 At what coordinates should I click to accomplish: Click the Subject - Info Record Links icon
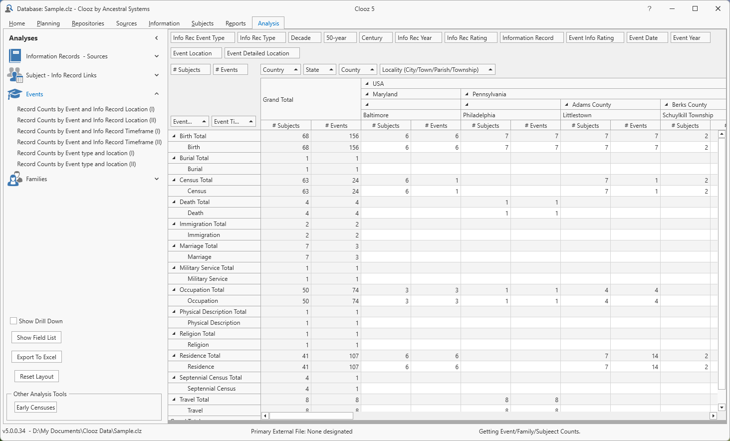pos(15,75)
